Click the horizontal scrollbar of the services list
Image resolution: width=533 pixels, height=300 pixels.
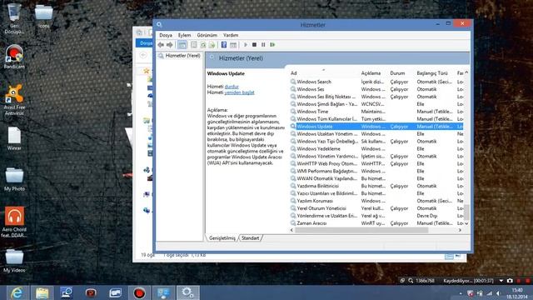coord(361,230)
